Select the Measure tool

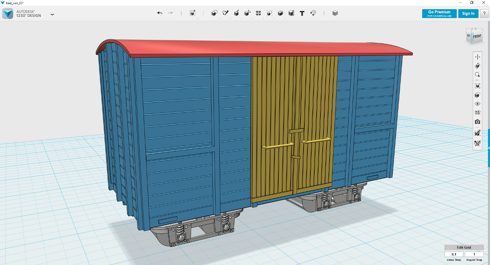[291, 13]
